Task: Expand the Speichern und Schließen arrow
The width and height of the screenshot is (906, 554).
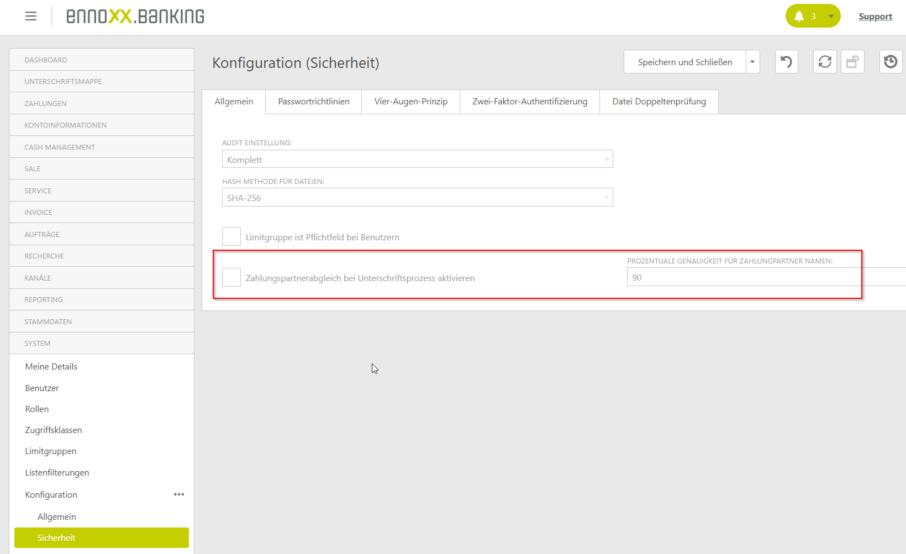Action: click(x=752, y=62)
